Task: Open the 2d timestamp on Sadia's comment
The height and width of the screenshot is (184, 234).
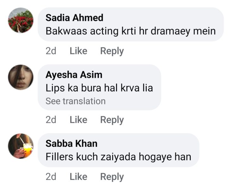Action: point(51,51)
